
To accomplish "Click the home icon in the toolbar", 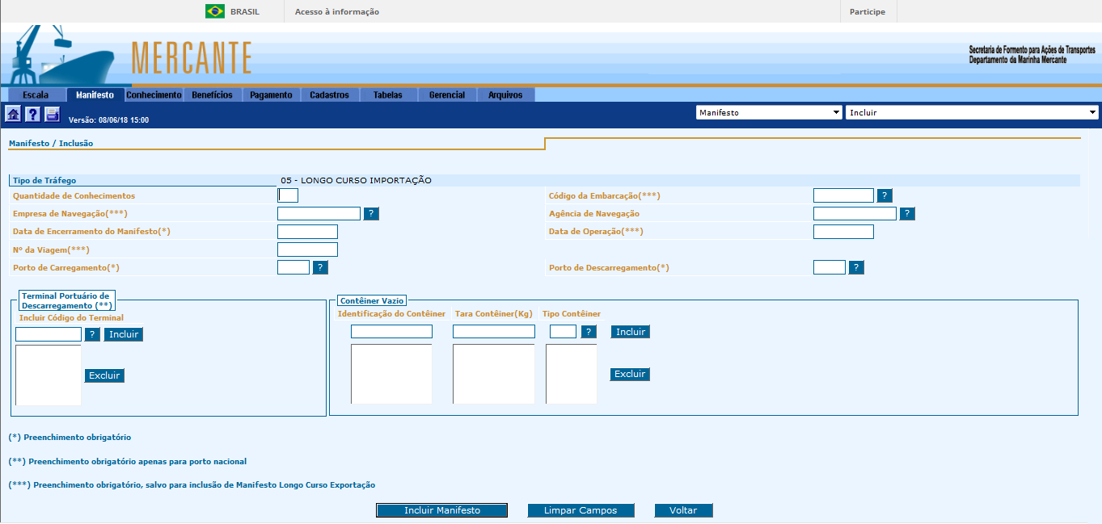I will [13, 114].
